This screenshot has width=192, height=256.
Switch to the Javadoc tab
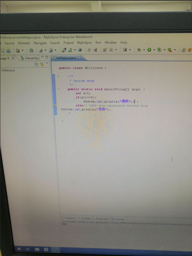point(84,218)
